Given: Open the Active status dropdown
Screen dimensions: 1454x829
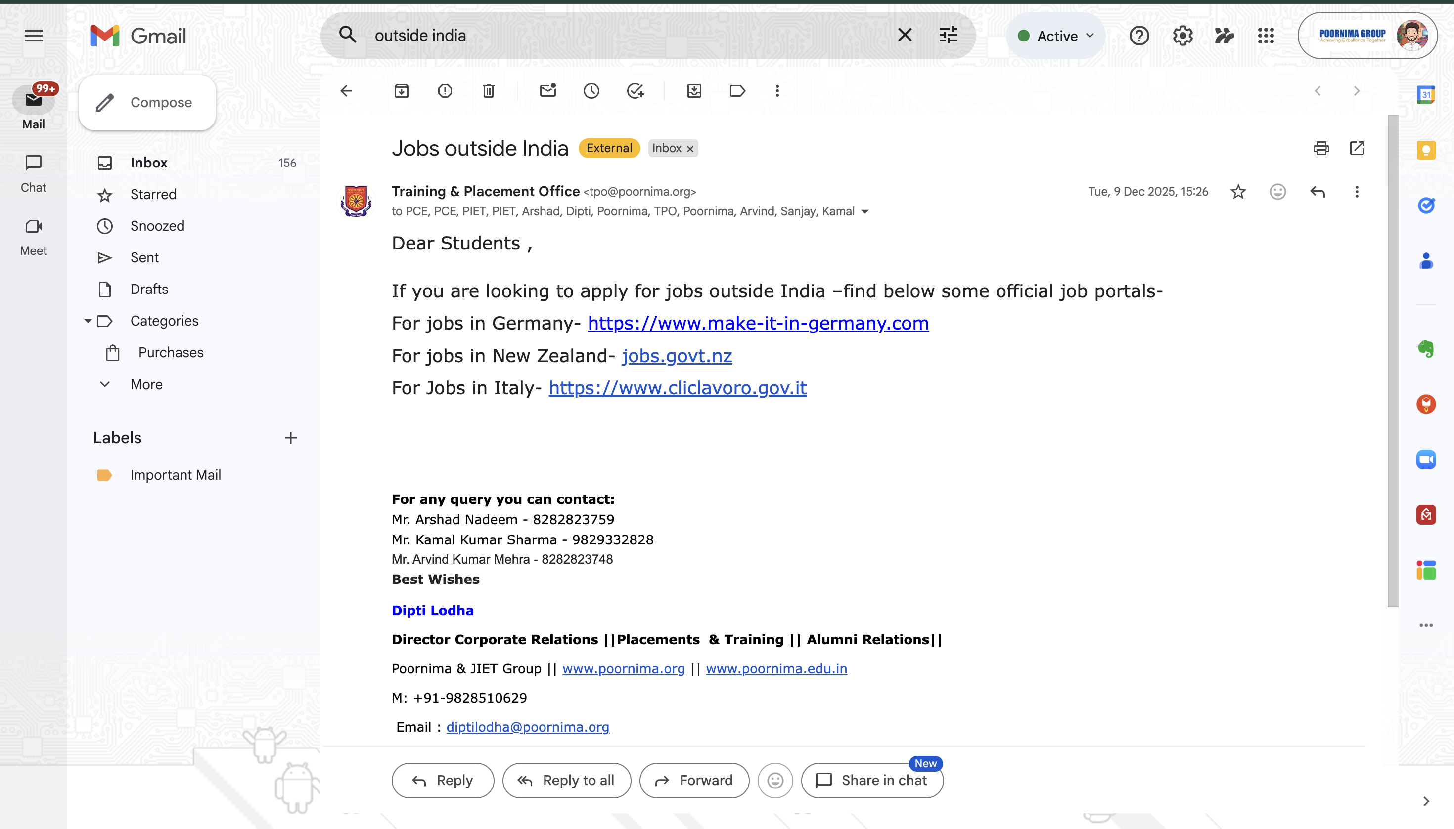Looking at the screenshot, I should pyautogui.click(x=1056, y=36).
